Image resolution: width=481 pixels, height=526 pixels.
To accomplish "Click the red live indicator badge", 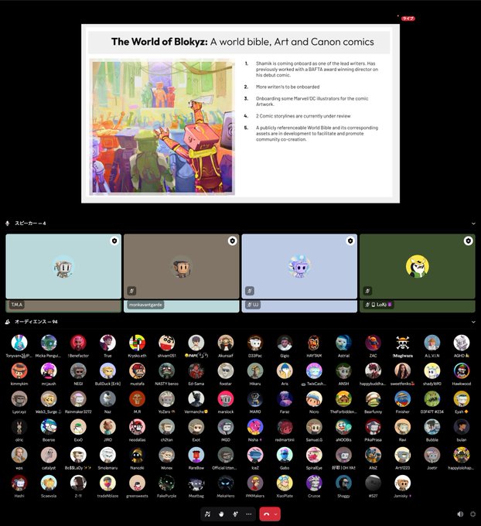I will 408,19.
